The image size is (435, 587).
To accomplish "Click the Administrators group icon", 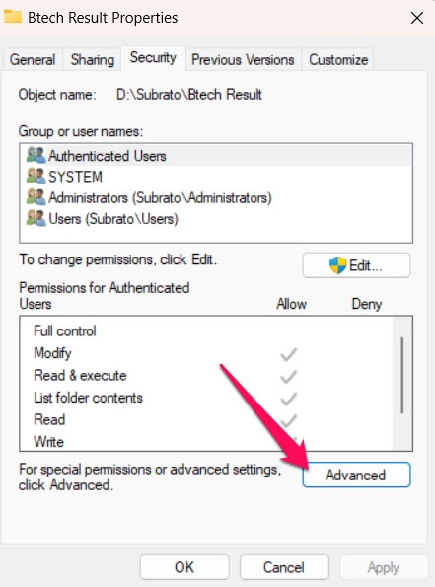I will pyautogui.click(x=36, y=197).
